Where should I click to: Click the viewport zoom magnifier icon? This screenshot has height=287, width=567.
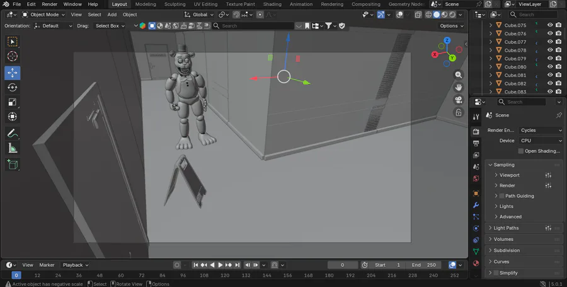[459, 75]
